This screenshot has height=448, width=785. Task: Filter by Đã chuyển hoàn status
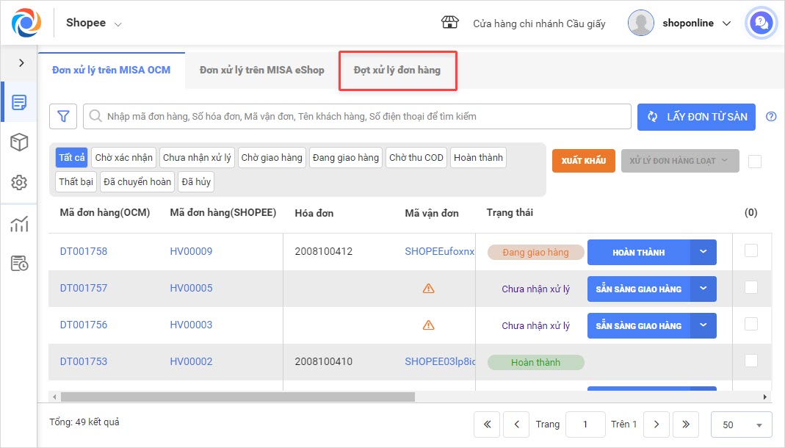point(137,181)
